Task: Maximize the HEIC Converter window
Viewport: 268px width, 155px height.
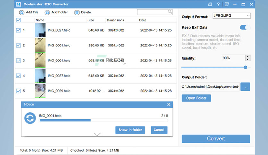Action: [243, 4]
